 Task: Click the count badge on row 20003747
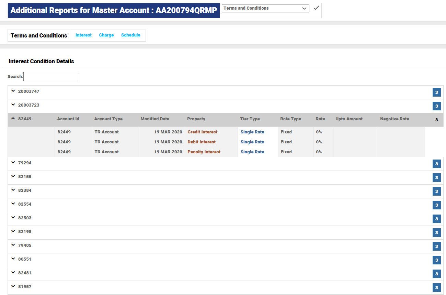[436, 92]
